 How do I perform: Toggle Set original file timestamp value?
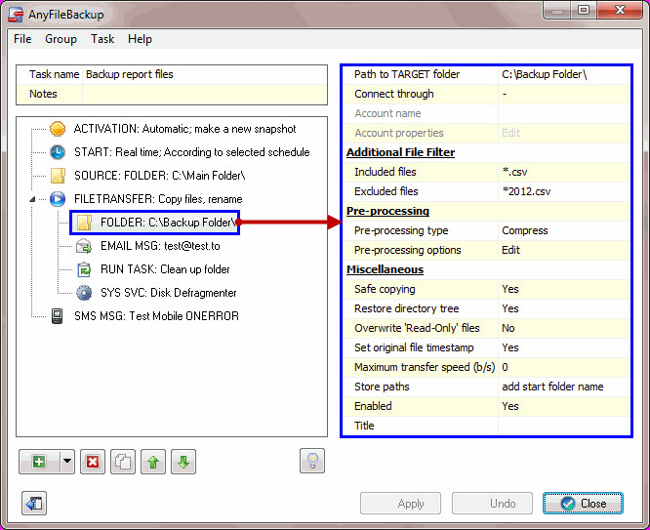click(x=564, y=347)
